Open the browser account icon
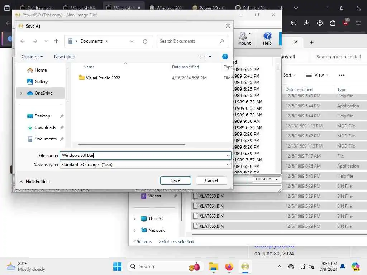This screenshot has width=367, height=275. point(320,23)
